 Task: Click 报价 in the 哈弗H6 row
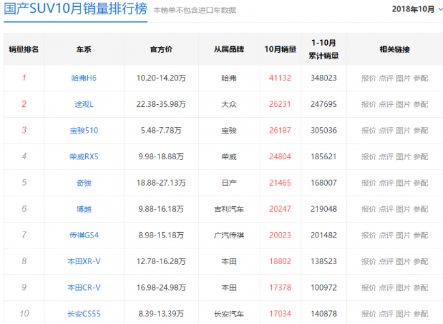[368, 78]
